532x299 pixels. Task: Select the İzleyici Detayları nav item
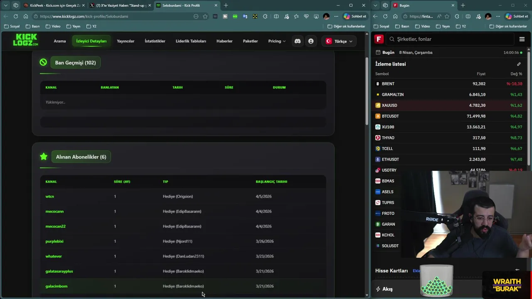coord(91,41)
